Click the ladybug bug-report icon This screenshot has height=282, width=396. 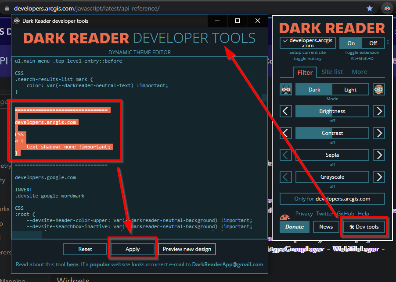(x=284, y=217)
